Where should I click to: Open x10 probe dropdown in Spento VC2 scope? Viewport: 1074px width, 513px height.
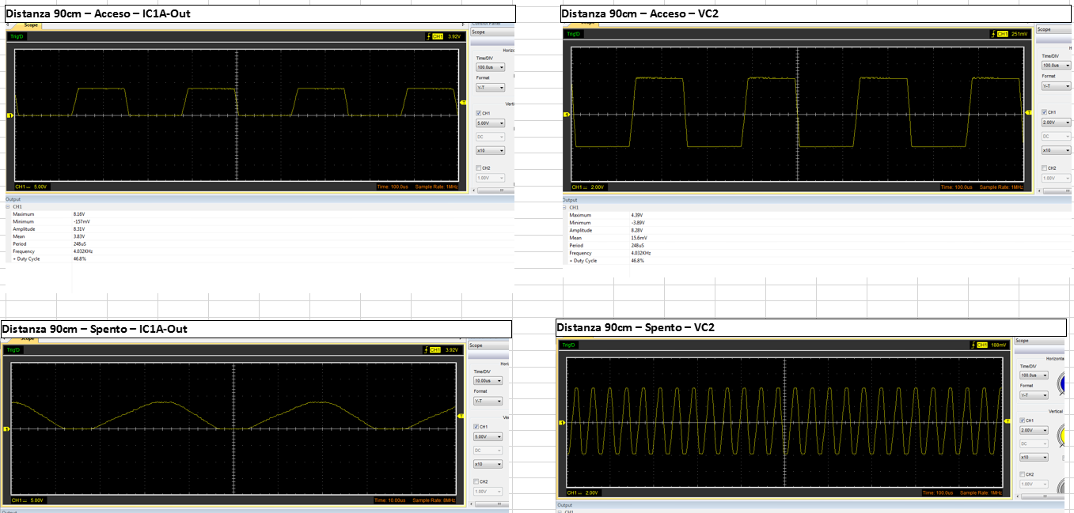(x=1033, y=457)
